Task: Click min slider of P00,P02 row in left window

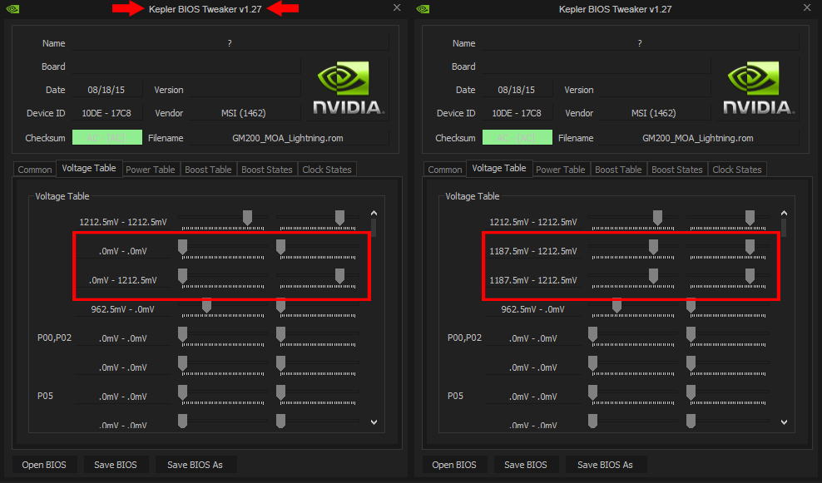Action: 182,333
